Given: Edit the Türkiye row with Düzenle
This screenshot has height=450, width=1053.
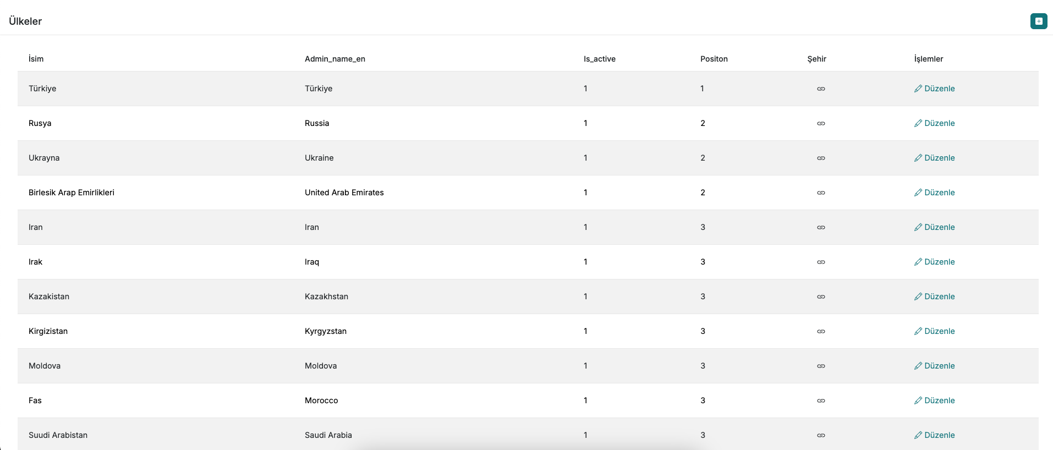Looking at the screenshot, I should (934, 89).
